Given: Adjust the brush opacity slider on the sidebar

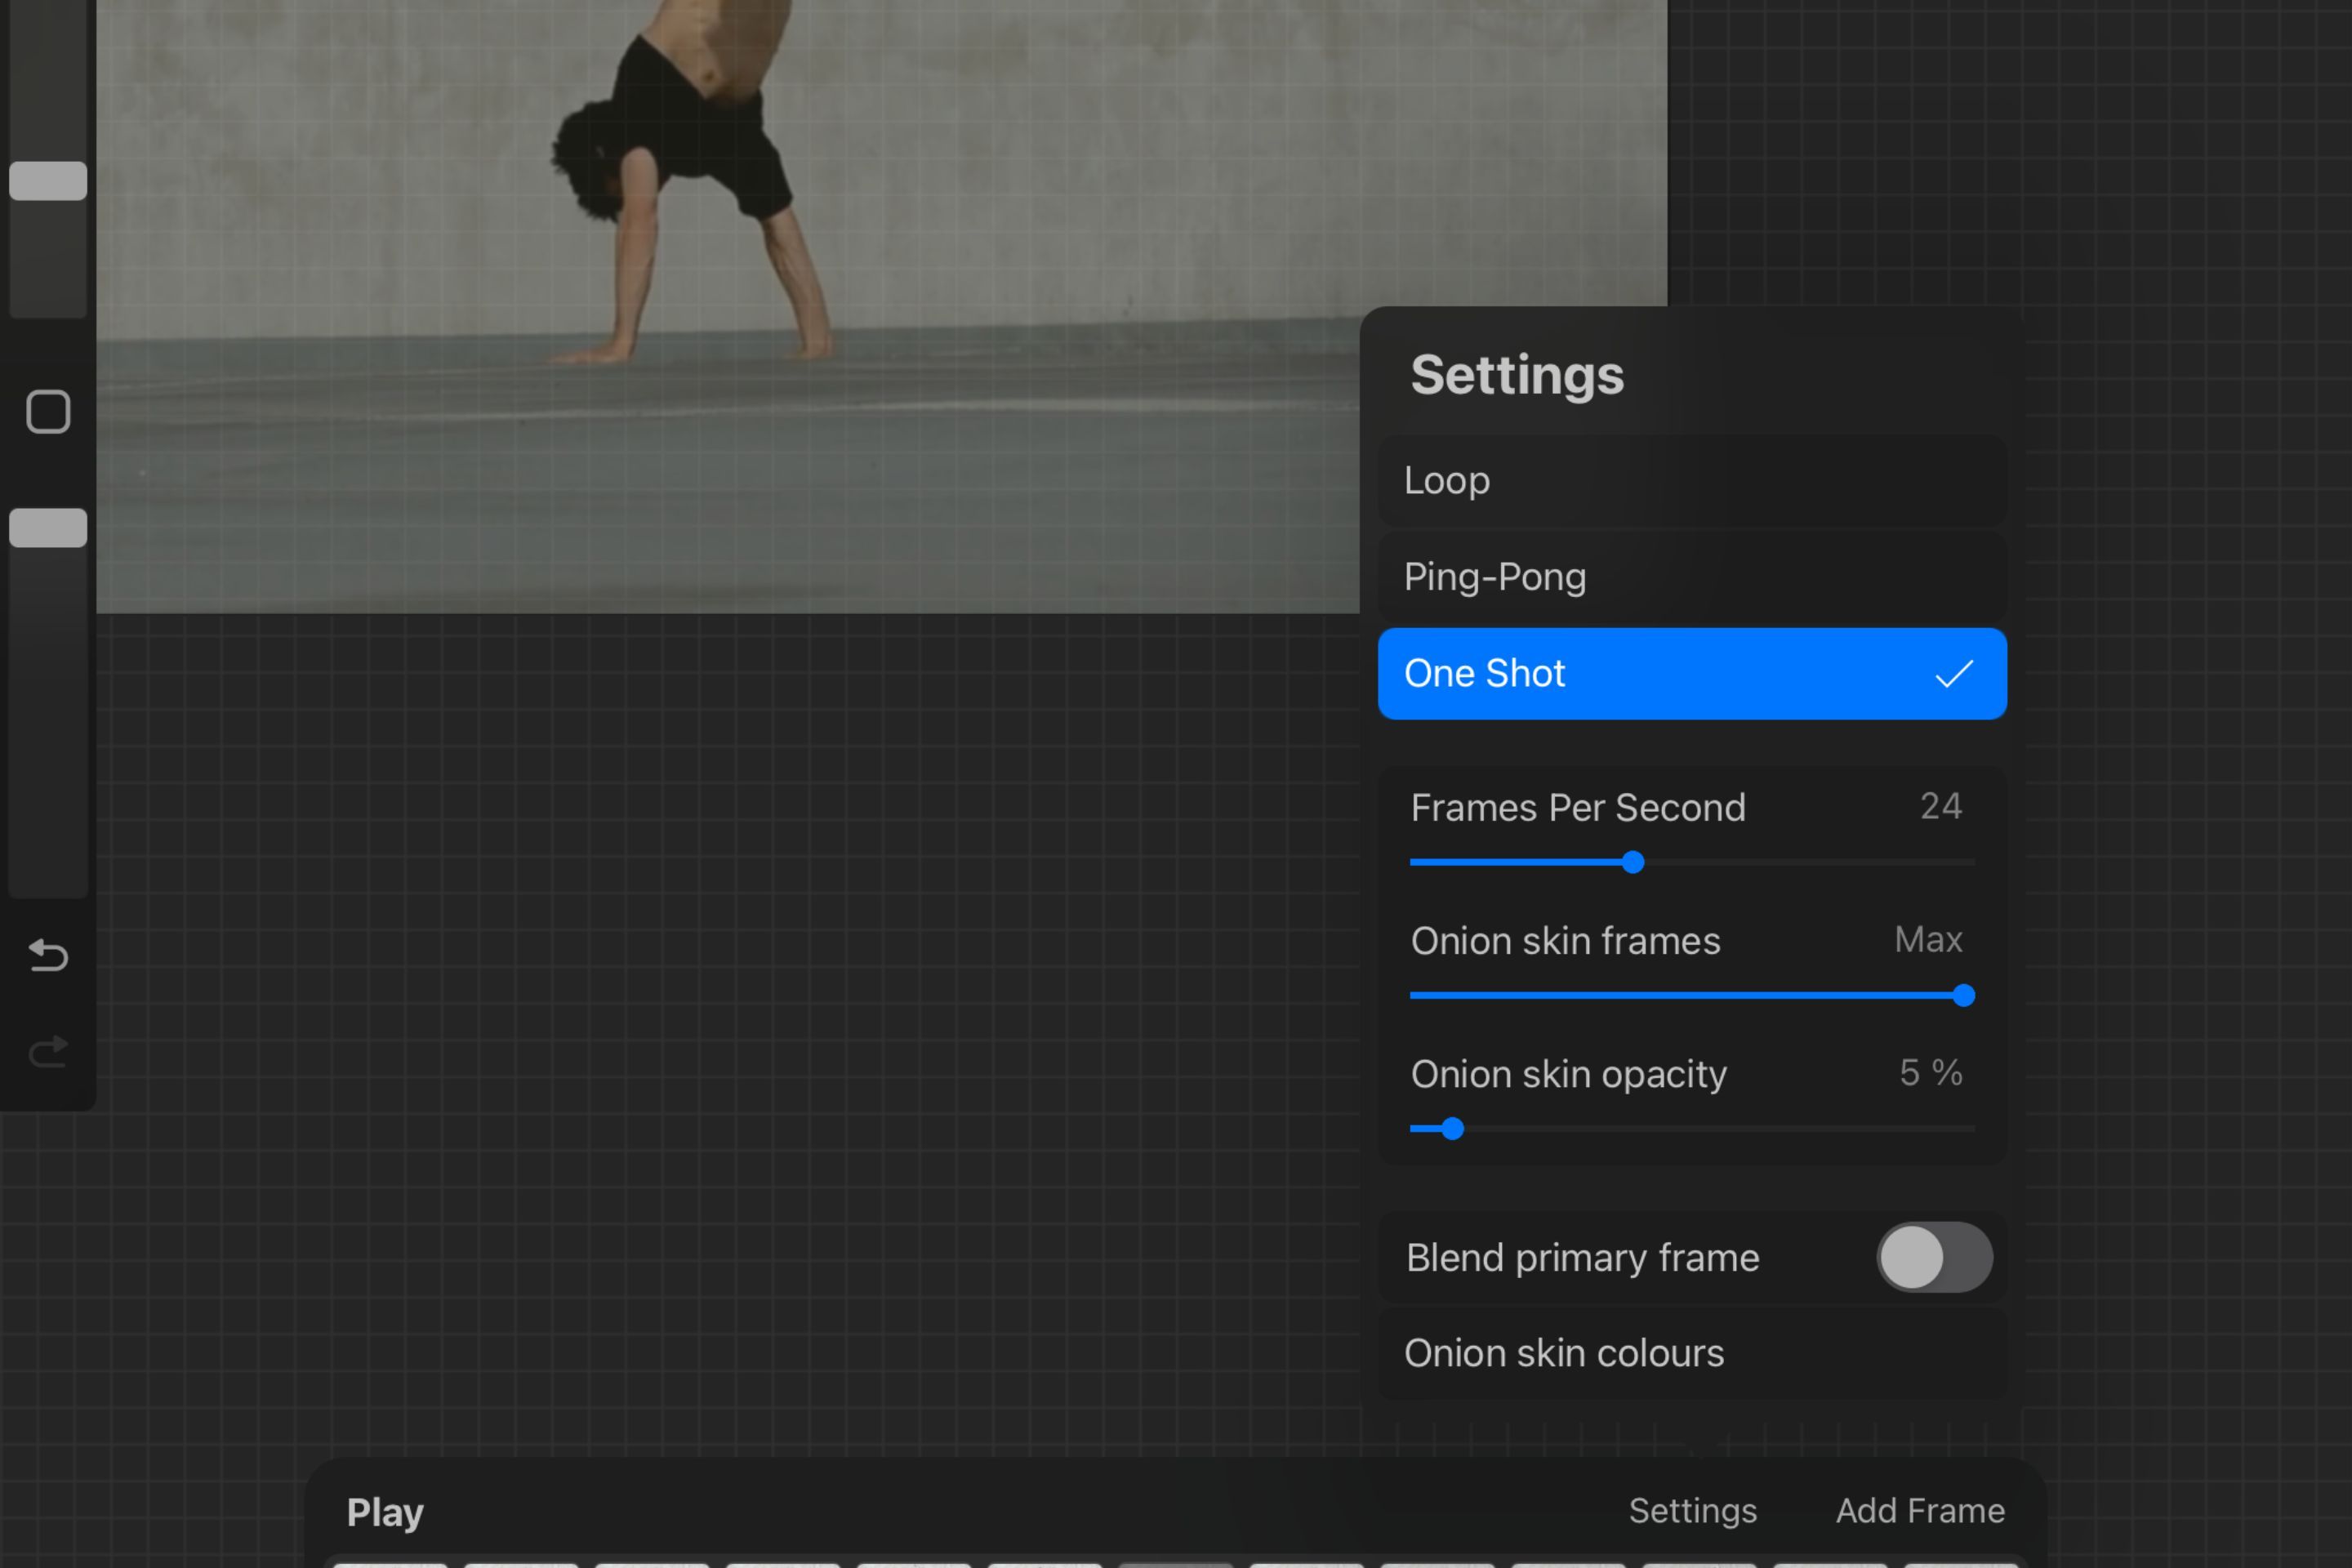Looking at the screenshot, I should pos(47,528).
